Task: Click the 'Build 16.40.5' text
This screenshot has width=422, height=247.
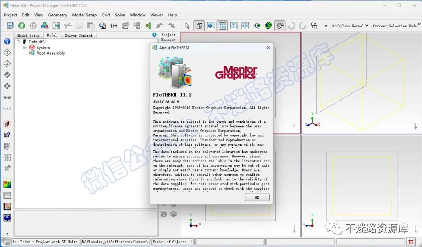Action: [x=166, y=101]
